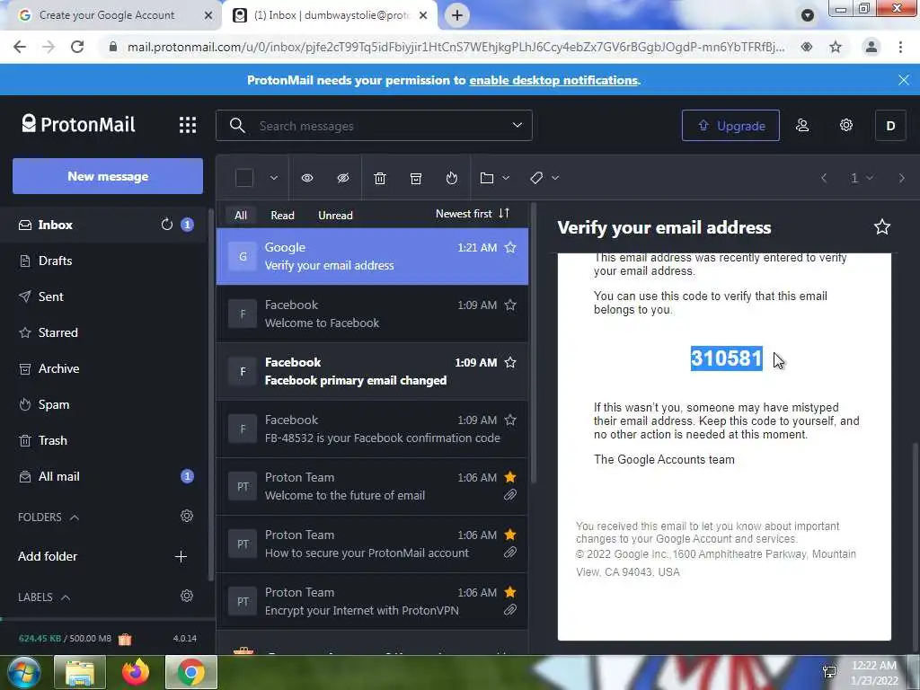
Task: Move selected message to trash icon
Action: coord(380,178)
